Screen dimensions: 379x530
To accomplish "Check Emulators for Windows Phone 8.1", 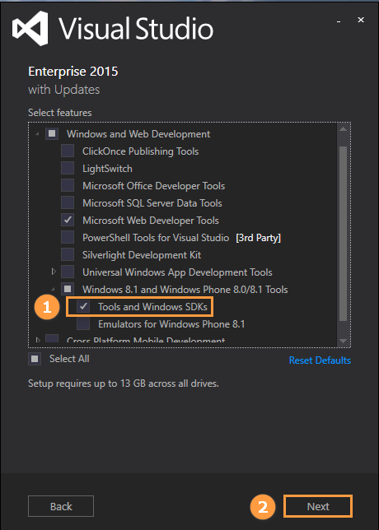I will coord(83,323).
